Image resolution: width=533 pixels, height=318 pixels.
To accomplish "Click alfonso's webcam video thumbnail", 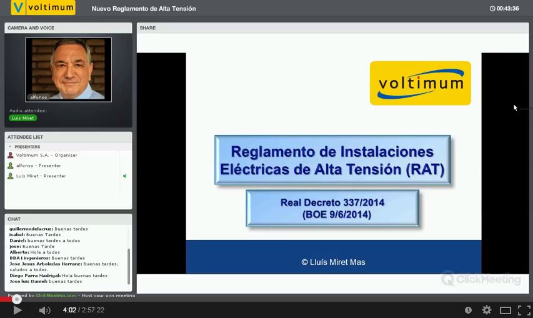I will pos(68,69).
